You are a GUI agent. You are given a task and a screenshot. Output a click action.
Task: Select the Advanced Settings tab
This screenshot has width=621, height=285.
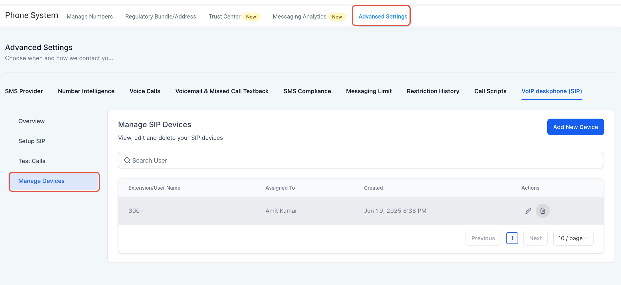pyautogui.click(x=383, y=17)
